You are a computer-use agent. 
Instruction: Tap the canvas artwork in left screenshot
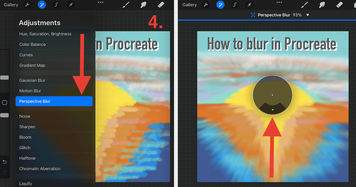click(x=132, y=106)
